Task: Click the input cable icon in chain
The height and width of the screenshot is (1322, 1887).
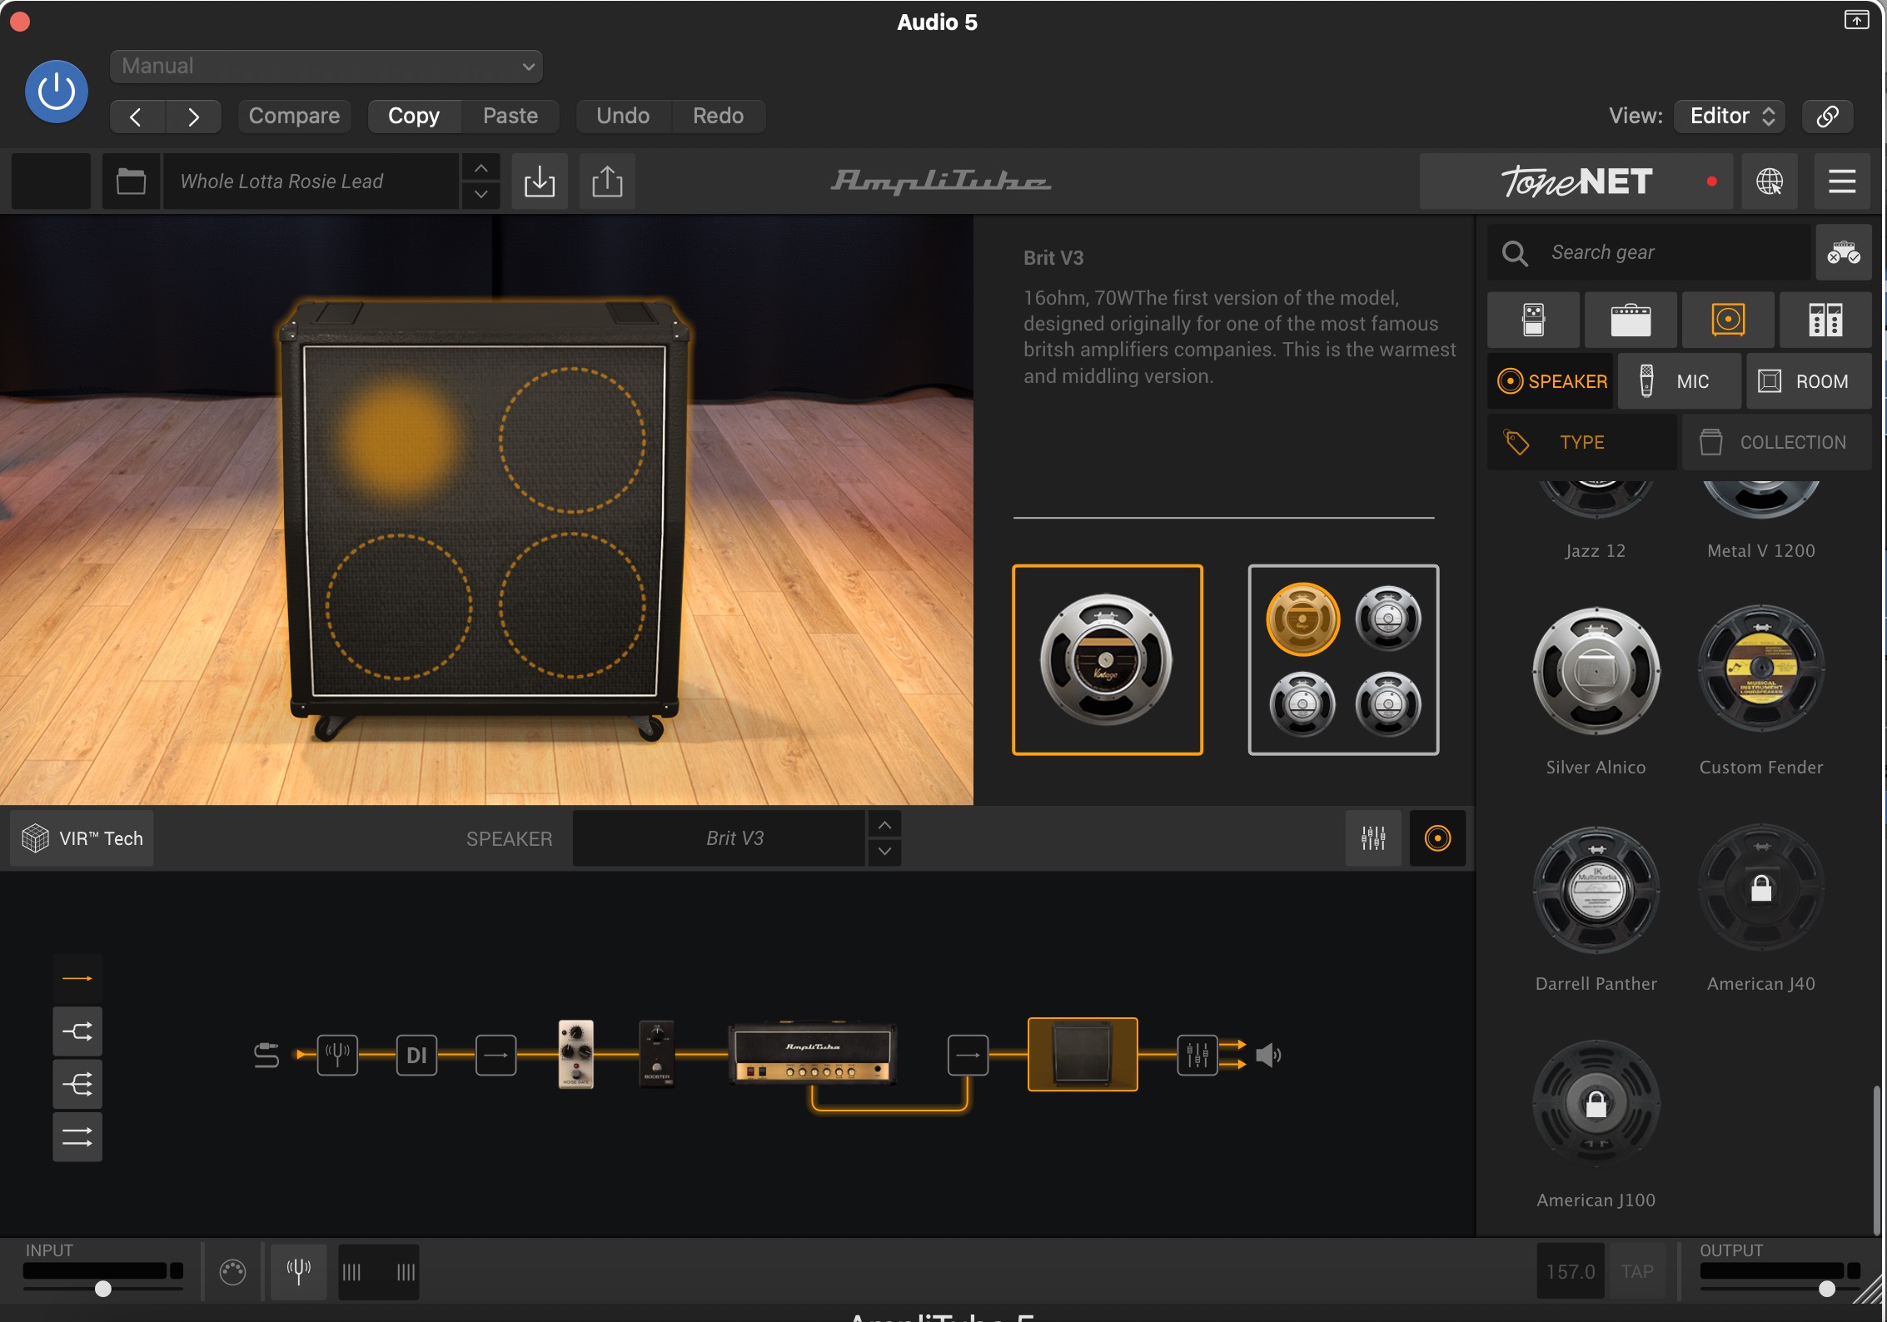Action: (x=266, y=1055)
